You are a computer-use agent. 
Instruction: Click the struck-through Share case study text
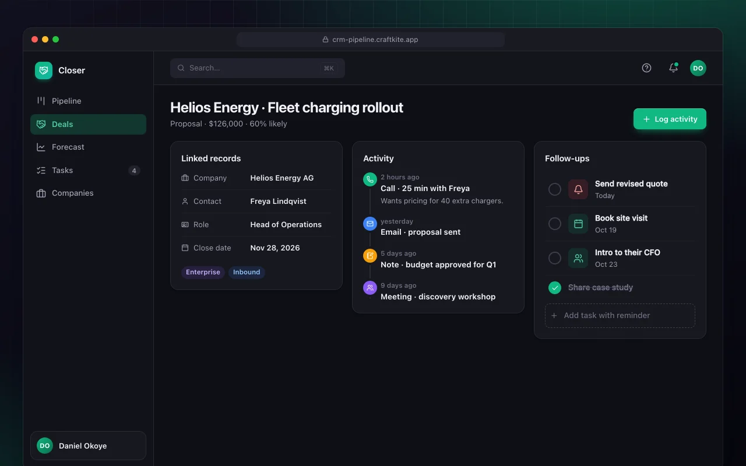(x=600, y=288)
